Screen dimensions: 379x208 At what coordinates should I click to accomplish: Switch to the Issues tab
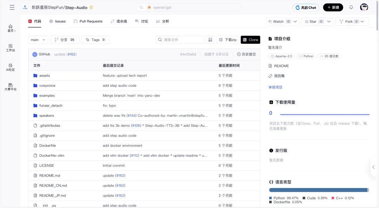(58, 21)
